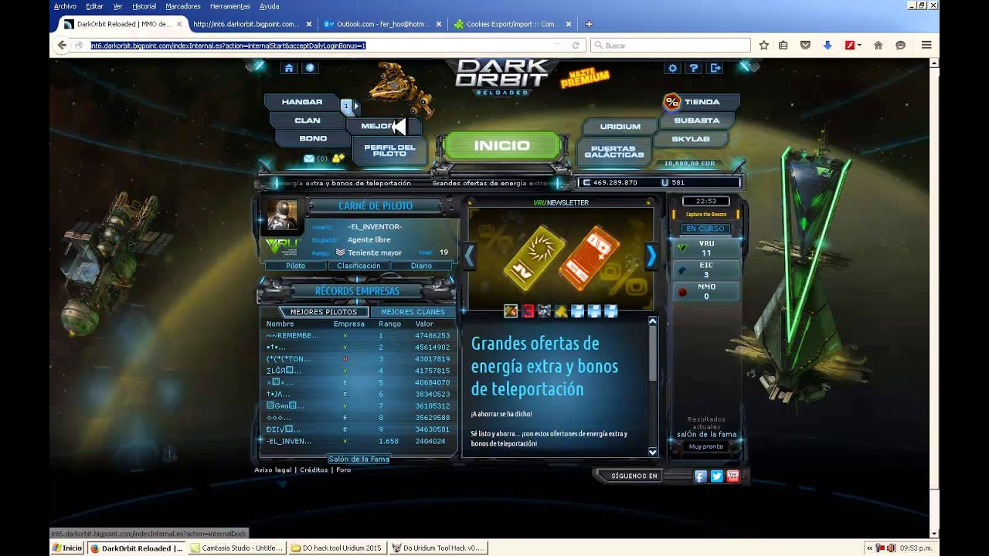Image resolution: width=989 pixels, height=556 pixels.
Task: Click Firefox home toolbar icon
Action: 878,46
